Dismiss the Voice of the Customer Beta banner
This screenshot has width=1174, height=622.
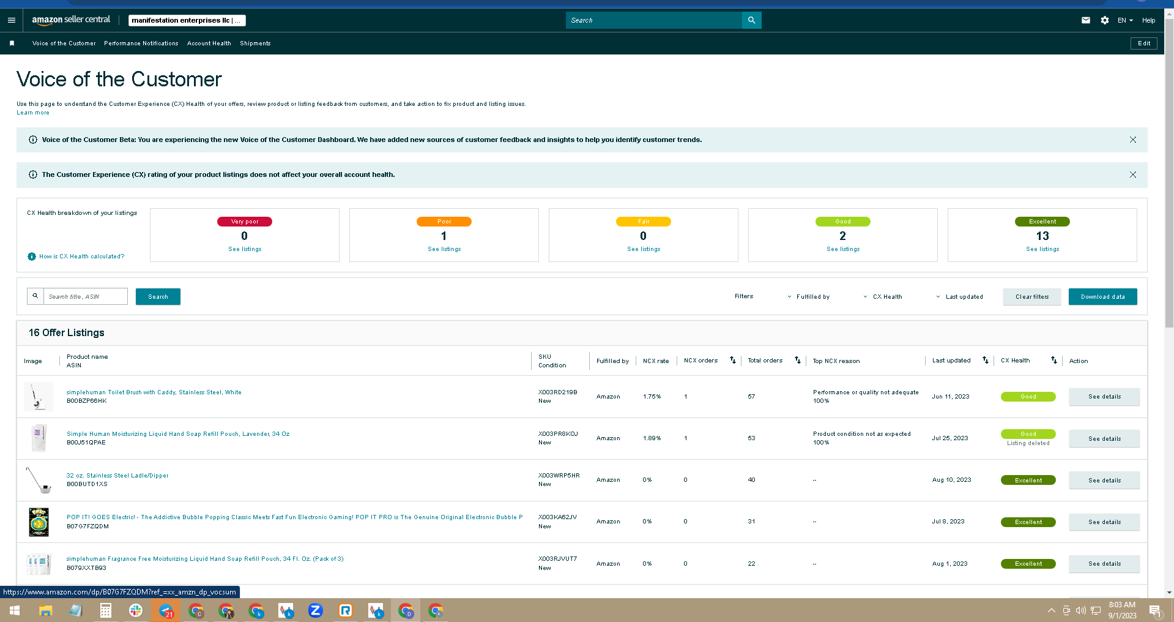(1133, 140)
